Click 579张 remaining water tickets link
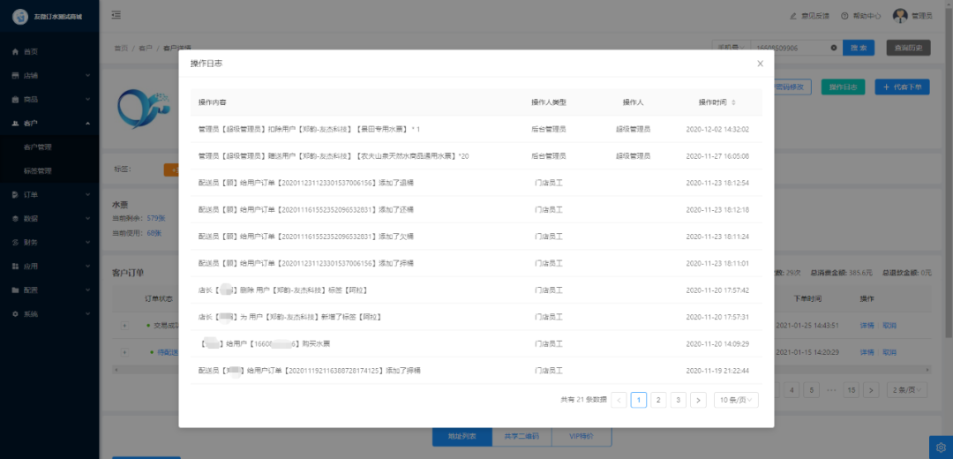Image resolution: width=953 pixels, height=459 pixels. pyautogui.click(x=155, y=218)
